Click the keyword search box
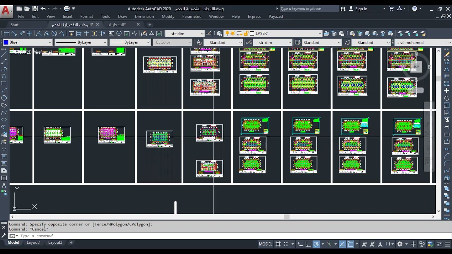 tap(309, 9)
